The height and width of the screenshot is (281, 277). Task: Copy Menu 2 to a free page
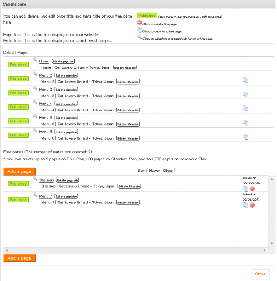pos(246,80)
